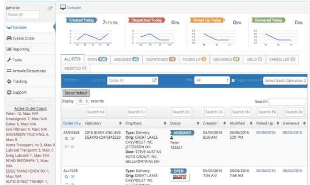Viewport: 310px width, 185px height.
Task: Switch to the DELIVERED 61 tab
Action: coord(226,59)
